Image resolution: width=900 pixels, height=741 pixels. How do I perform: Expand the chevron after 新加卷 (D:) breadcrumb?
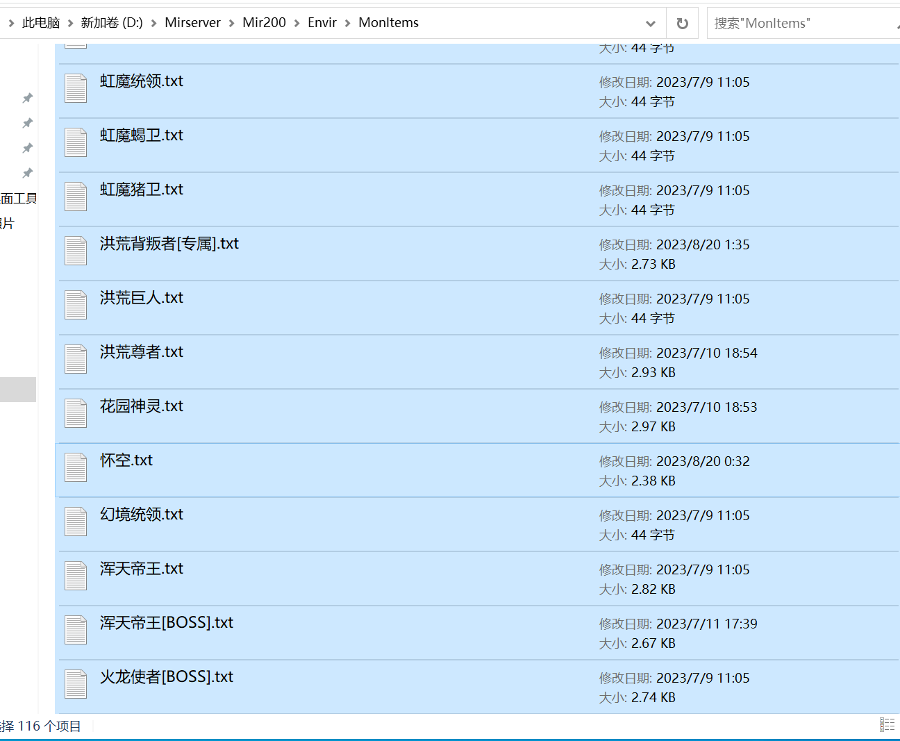coord(154,23)
